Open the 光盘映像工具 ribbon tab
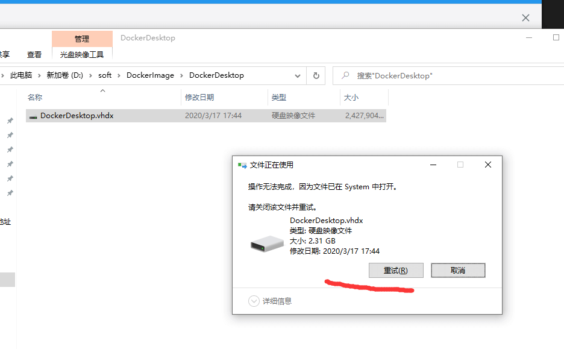 click(82, 55)
